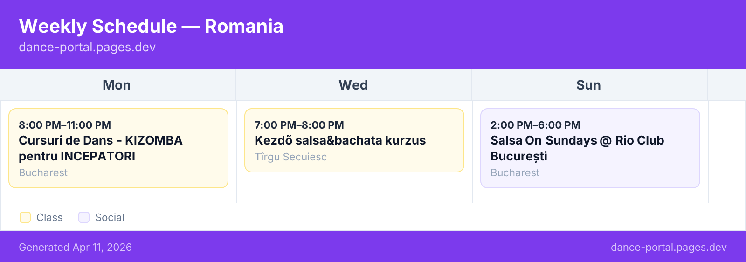Open the dance-portal.pages.dev link in the footer

point(669,248)
